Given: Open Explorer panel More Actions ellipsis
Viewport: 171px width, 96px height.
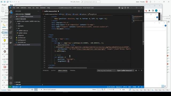Looking at the screenshot, I should coord(38,11).
